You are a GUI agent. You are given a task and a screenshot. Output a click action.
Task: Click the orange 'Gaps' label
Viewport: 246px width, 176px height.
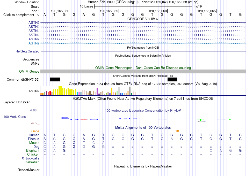tap(35, 131)
